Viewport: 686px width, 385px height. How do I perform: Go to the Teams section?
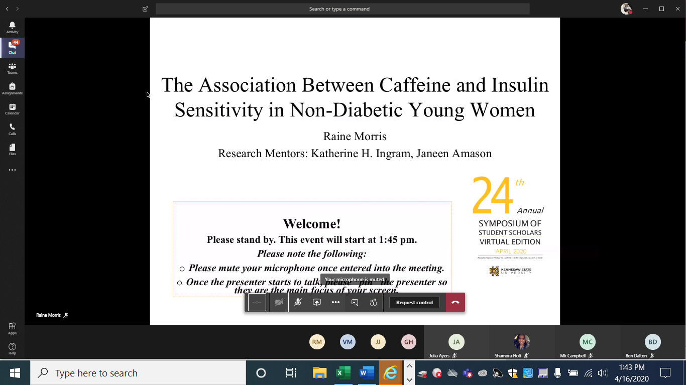tap(12, 68)
